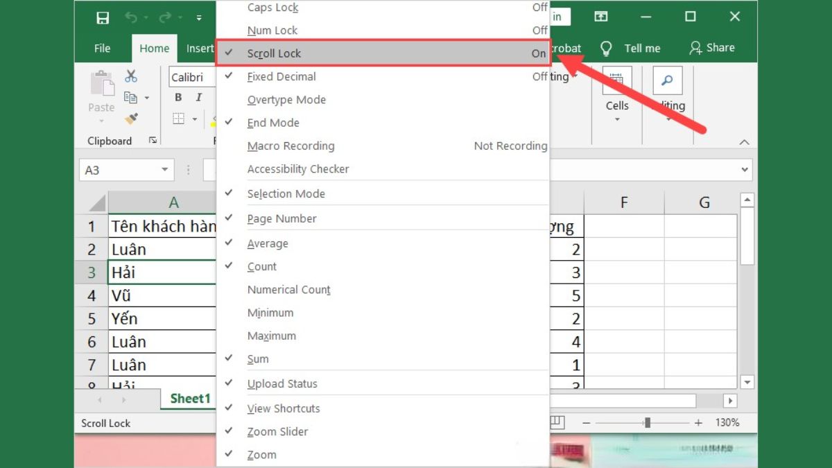Click the Cut scissors icon
Image resolution: width=832 pixels, height=468 pixels.
[131, 76]
